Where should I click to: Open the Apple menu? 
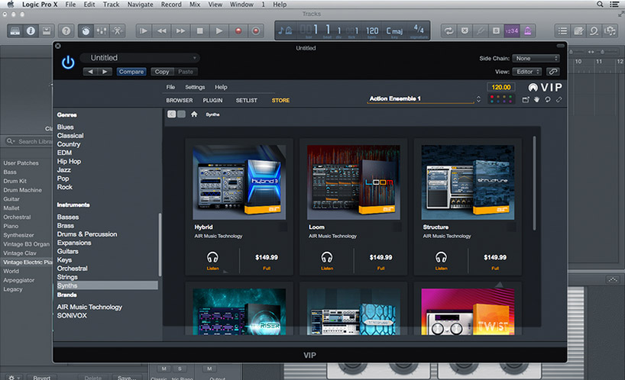point(11,5)
